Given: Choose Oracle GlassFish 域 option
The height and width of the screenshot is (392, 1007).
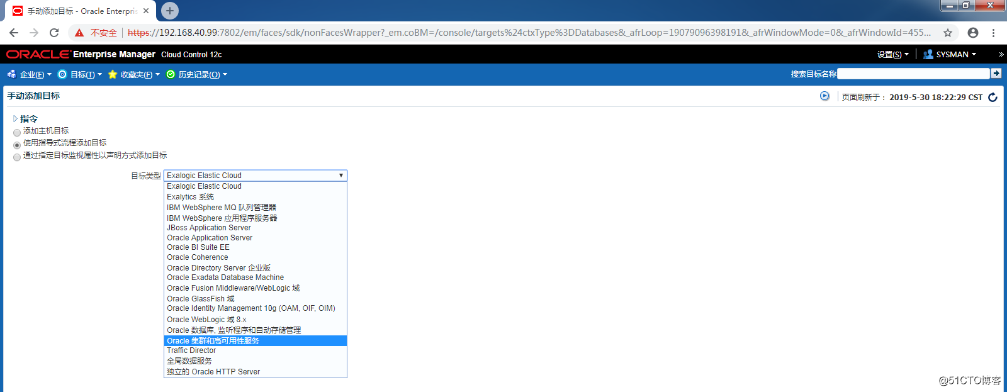Looking at the screenshot, I should (x=256, y=299).
